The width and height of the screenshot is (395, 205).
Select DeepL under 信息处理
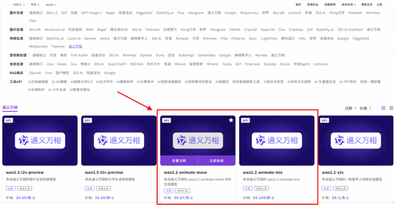(x=62, y=64)
